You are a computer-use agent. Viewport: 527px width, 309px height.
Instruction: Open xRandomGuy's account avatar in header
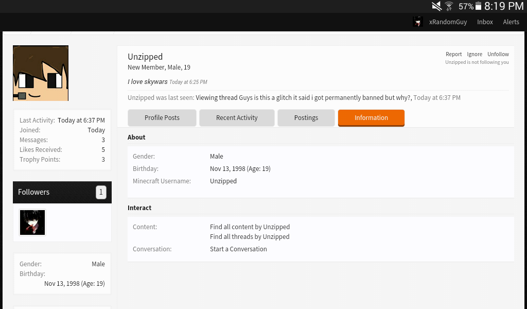pyautogui.click(x=418, y=22)
